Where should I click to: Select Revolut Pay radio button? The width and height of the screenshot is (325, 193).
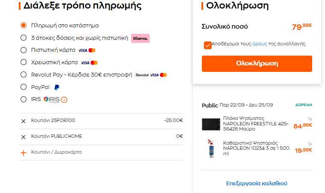[x=24, y=74]
